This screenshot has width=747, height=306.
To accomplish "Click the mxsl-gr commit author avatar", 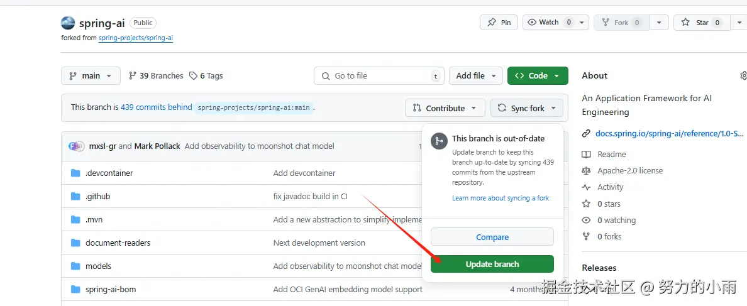I will [x=76, y=146].
